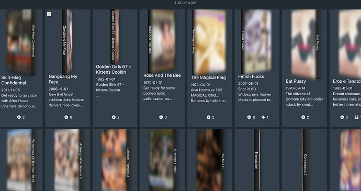This screenshot has width=361, height=191.
Task: Tick the selection checkbox on Gangbang My Face card
Action: pyautogui.click(x=49, y=14)
